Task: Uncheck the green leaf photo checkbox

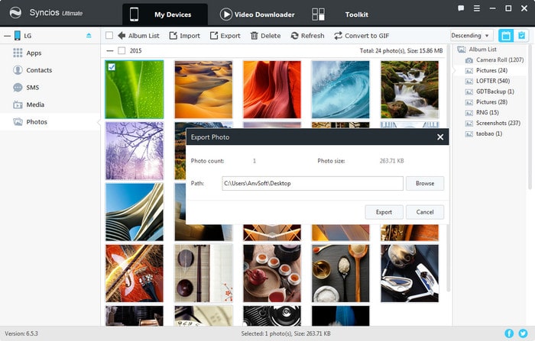Action: (112, 67)
